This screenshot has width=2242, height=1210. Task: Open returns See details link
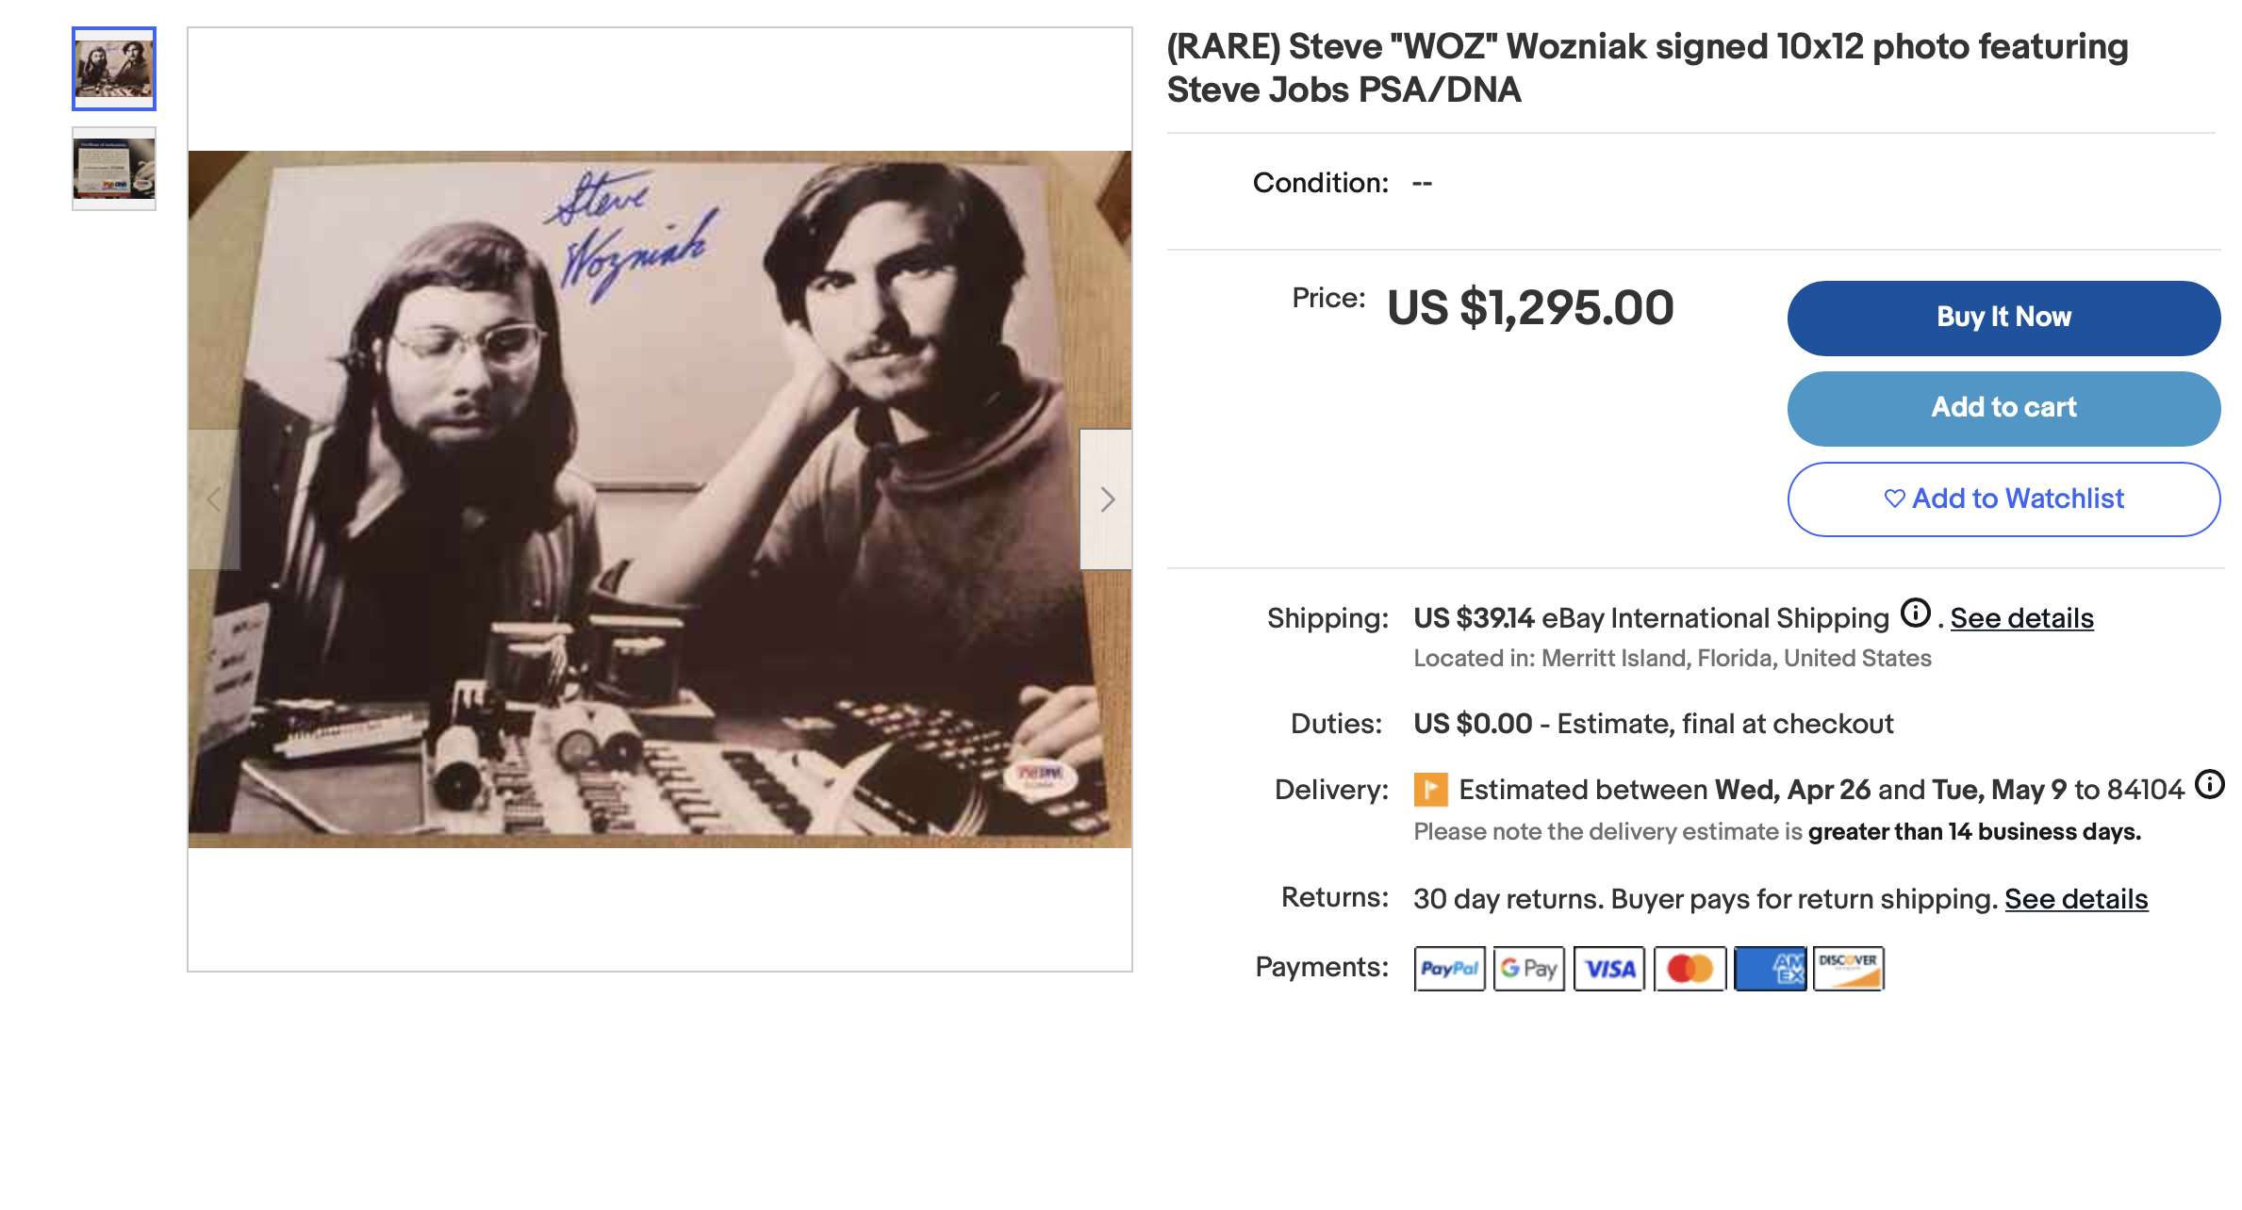pyautogui.click(x=2076, y=899)
